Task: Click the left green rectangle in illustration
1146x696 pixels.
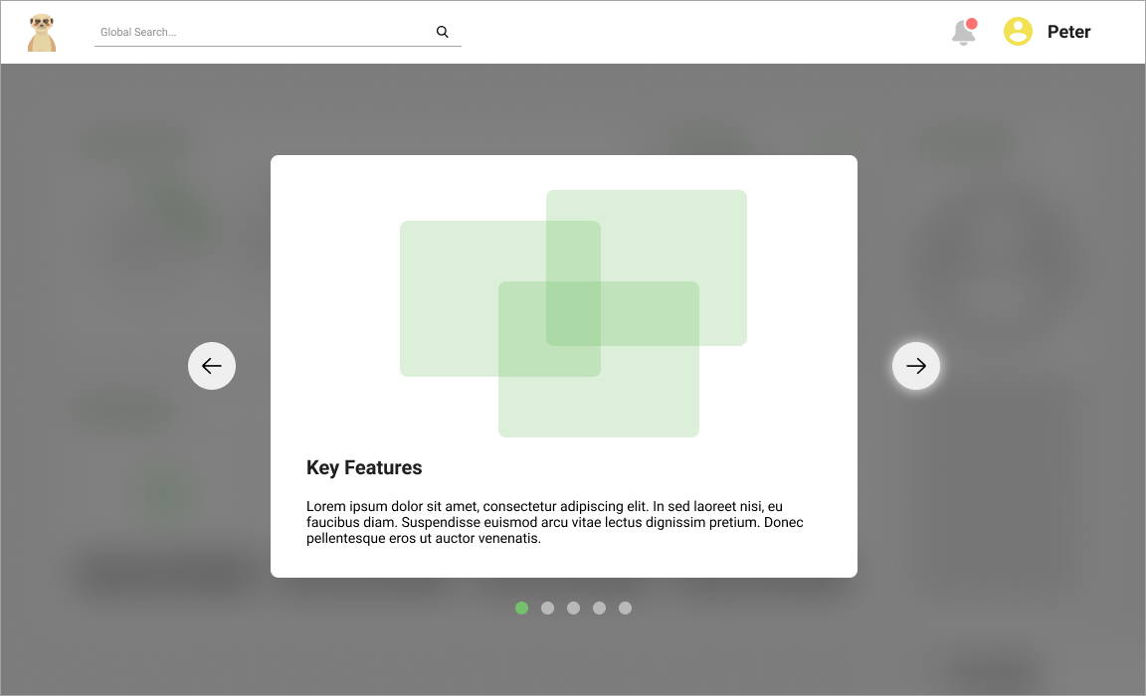Action: pos(448,298)
